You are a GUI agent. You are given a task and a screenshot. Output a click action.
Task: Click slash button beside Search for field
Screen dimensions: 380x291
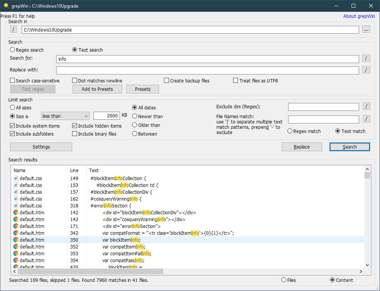point(366,59)
